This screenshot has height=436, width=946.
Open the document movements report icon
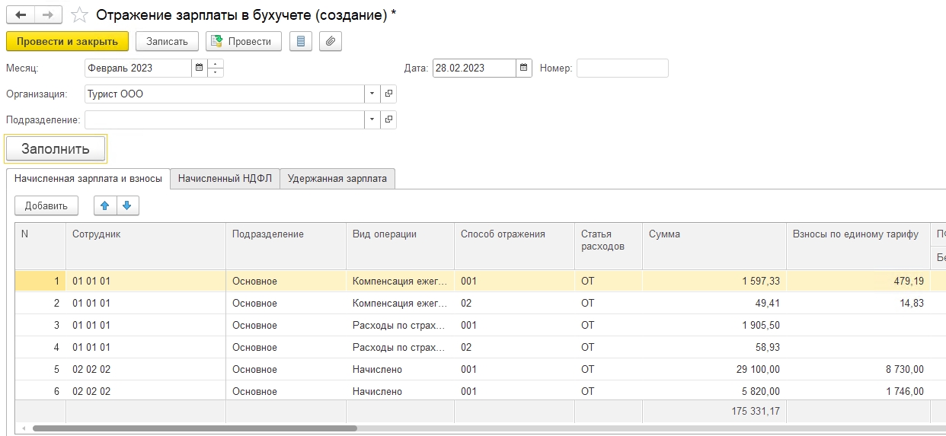click(301, 41)
